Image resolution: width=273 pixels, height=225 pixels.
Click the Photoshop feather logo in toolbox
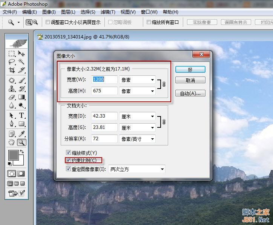tap(17, 43)
